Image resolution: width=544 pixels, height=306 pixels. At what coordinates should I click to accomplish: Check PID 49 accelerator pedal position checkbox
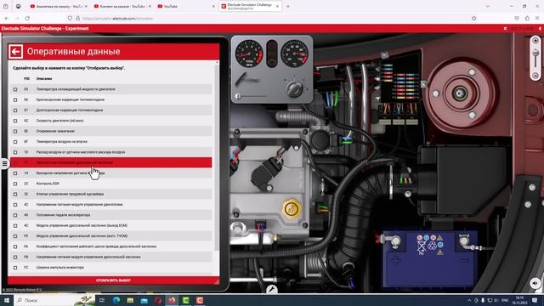click(15, 215)
